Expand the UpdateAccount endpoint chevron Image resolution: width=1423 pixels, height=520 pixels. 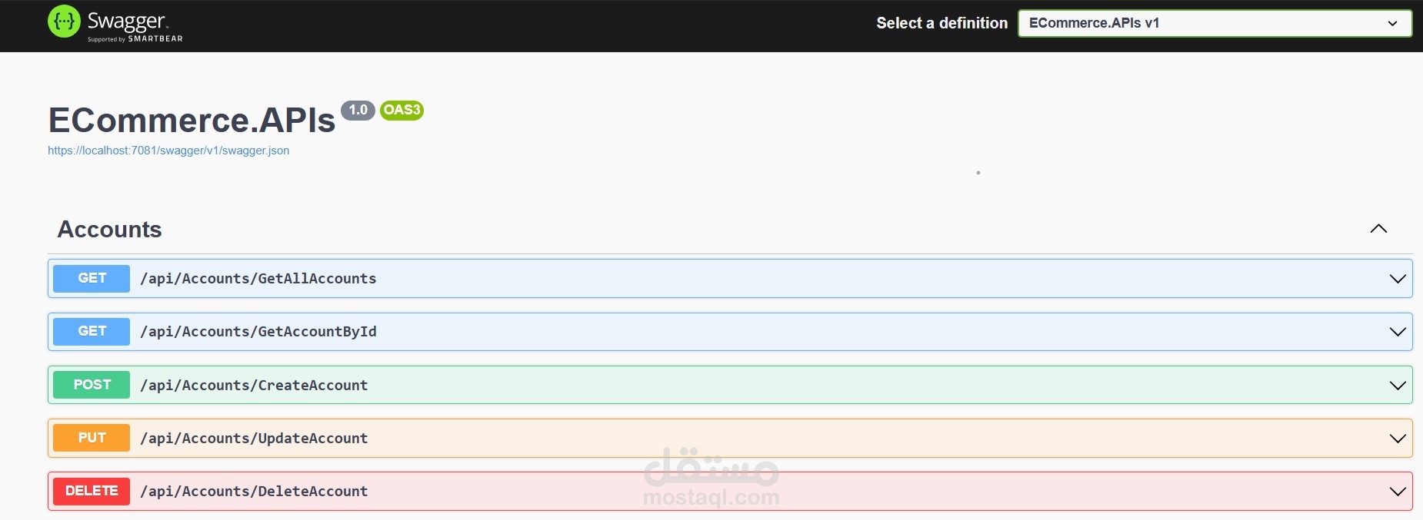coord(1398,439)
